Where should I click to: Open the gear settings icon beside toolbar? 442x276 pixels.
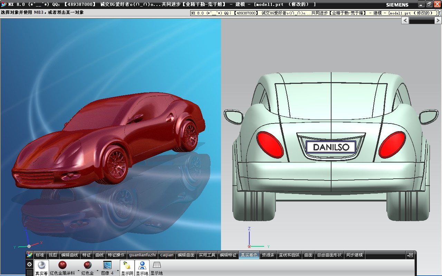click(x=30, y=264)
